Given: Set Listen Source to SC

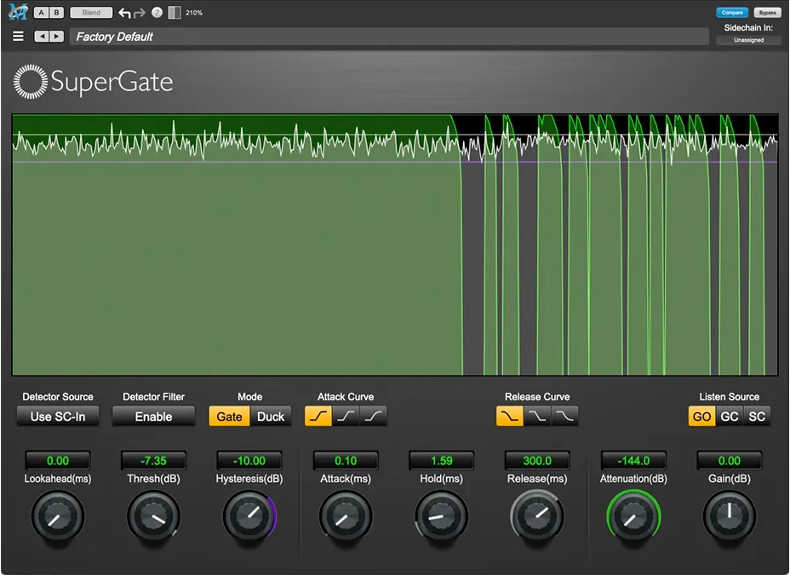Looking at the screenshot, I should (757, 417).
